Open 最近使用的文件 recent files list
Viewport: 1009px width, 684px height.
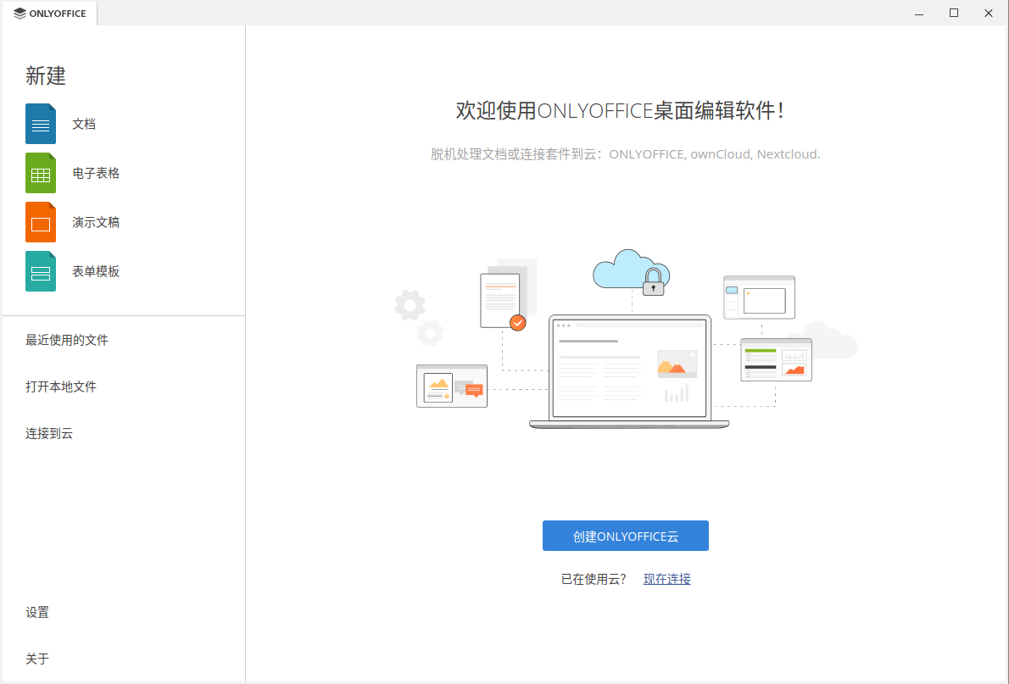[67, 341]
